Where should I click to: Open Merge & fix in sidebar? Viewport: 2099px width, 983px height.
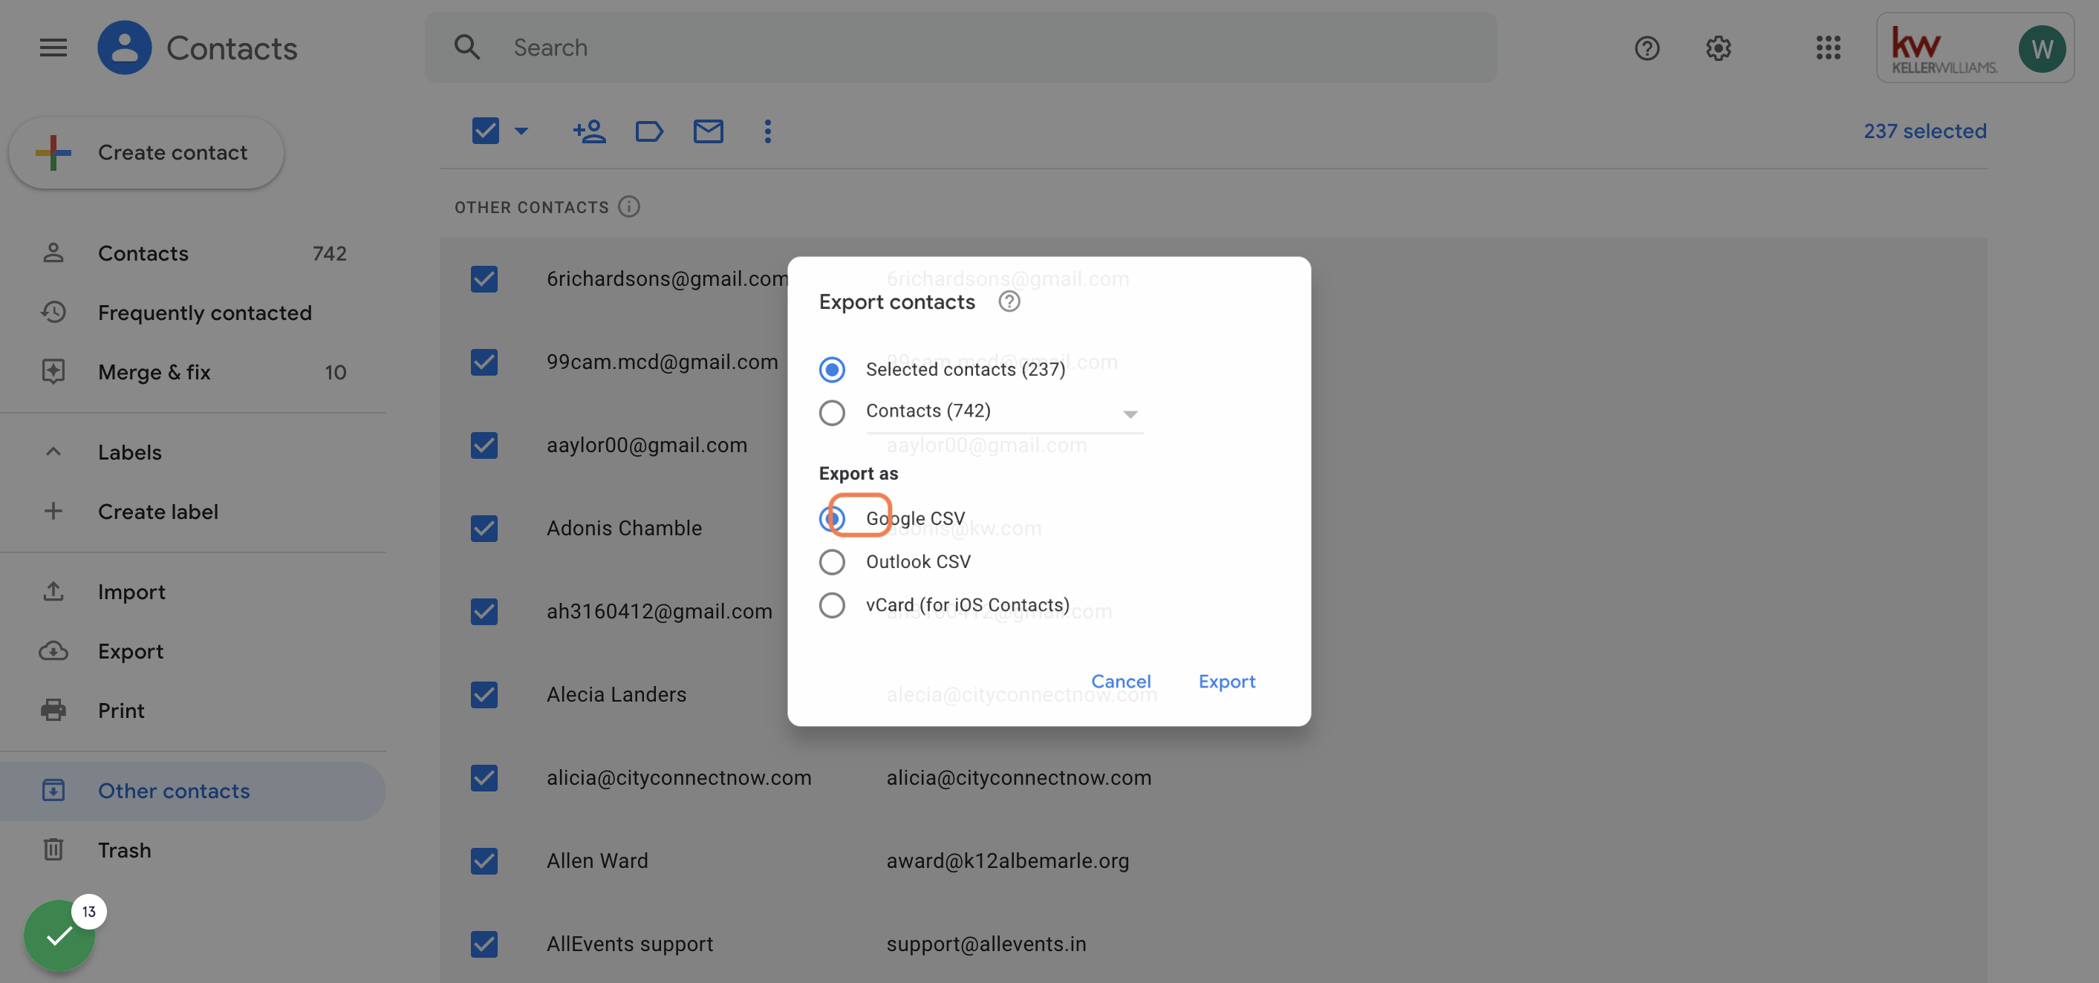[x=193, y=371]
